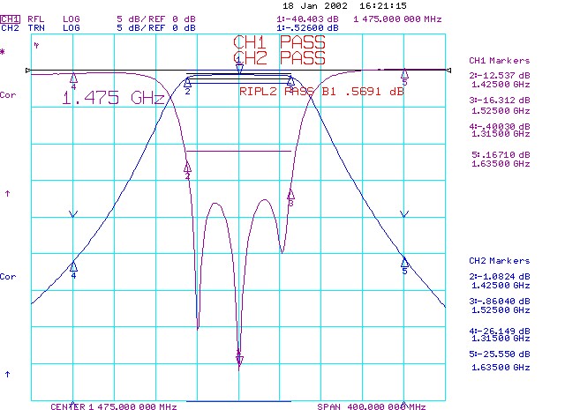Click marker 4 on lower-left blue trace
The height and width of the screenshot is (410, 565).
pyautogui.click(x=73, y=265)
